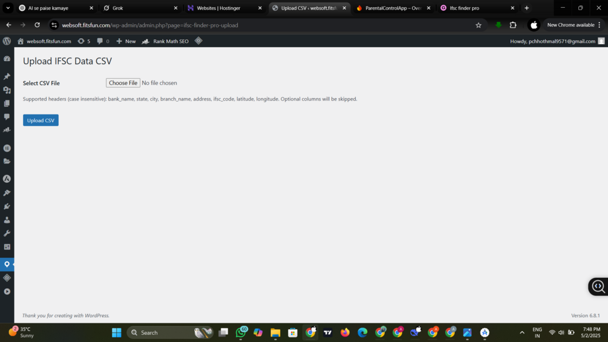Viewport: 608px width, 342px height.
Task: Switch to Ifsc finder pro tab
Action: point(477,8)
